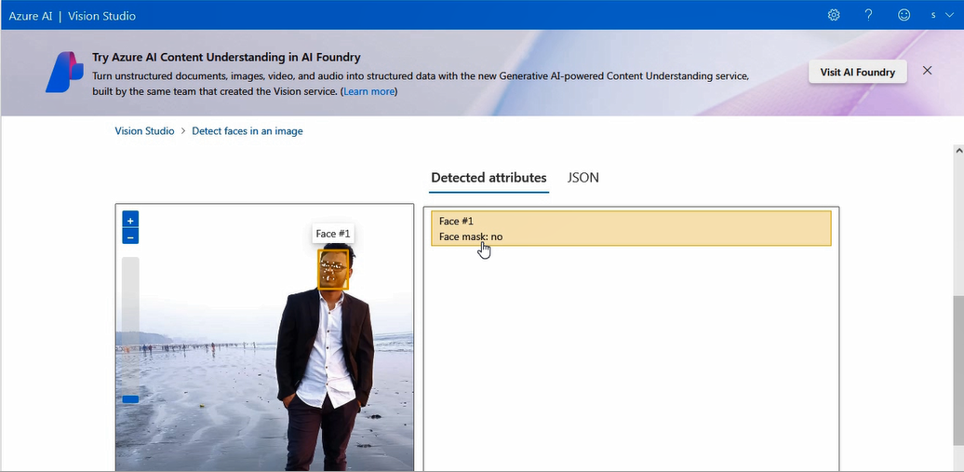Click the image zoom slider handle
The height and width of the screenshot is (472, 964).
pyautogui.click(x=130, y=399)
